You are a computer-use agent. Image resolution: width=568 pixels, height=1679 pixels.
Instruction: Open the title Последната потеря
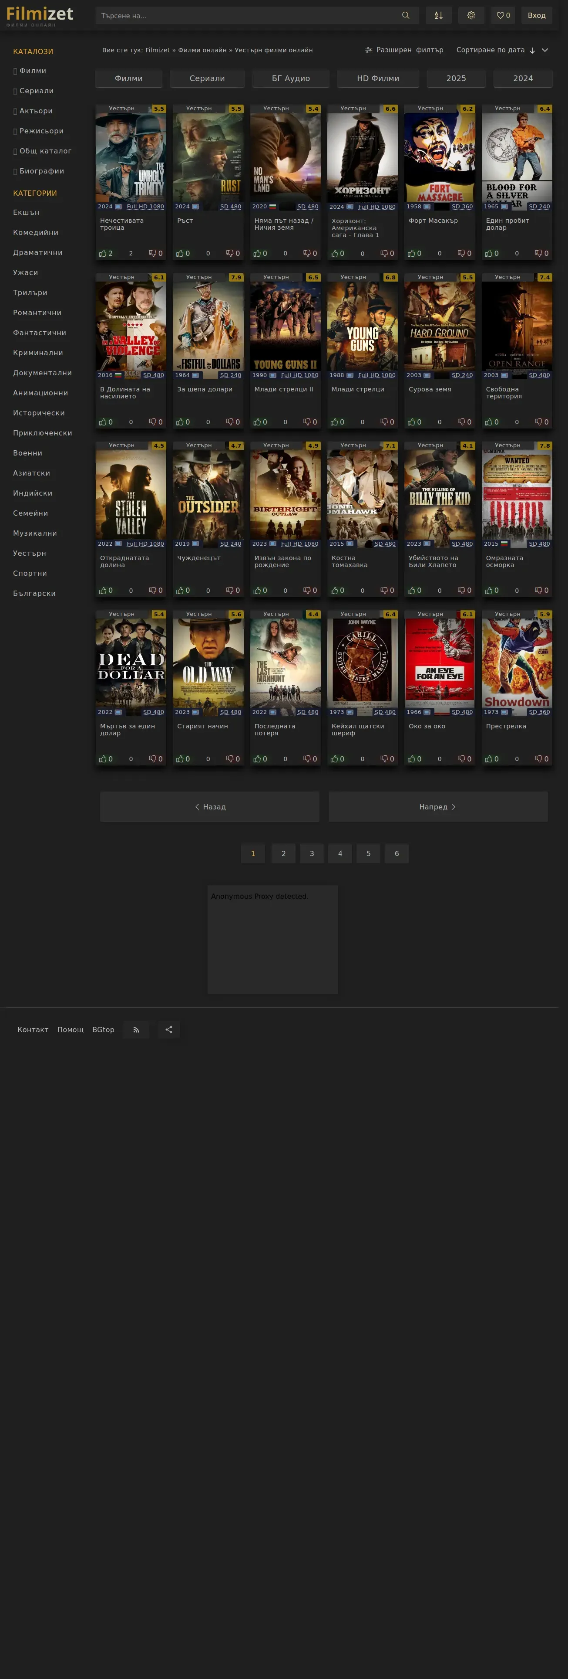click(275, 730)
